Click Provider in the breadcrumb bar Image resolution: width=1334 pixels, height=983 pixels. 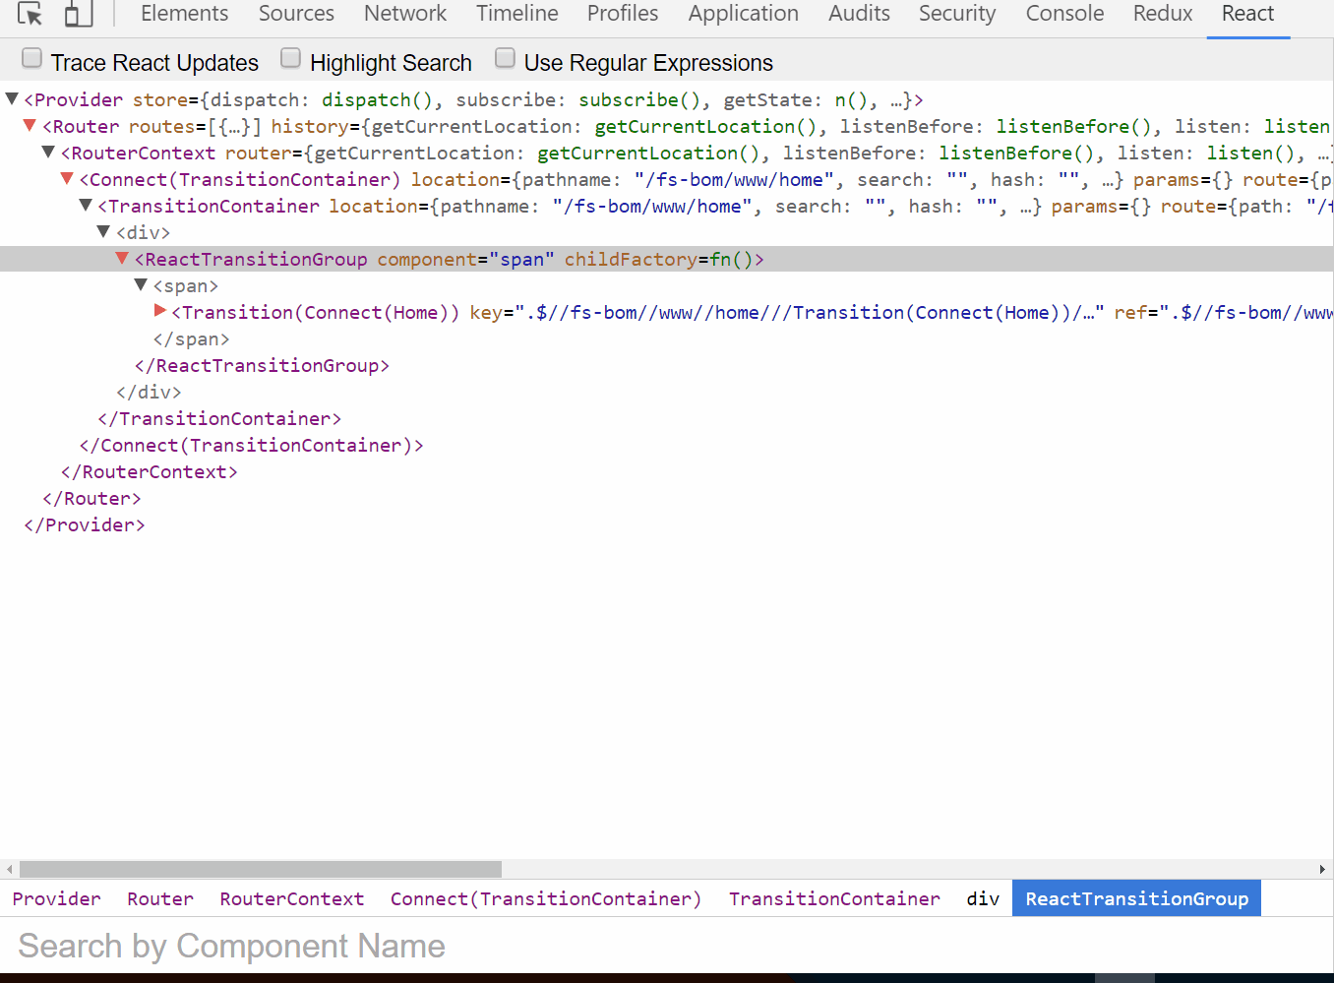tap(56, 898)
